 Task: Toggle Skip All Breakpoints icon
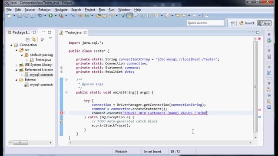click(x=73, y=16)
